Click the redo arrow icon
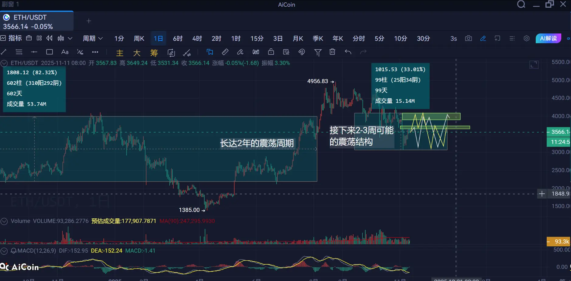The height and width of the screenshot is (281, 571). tap(363, 52)
